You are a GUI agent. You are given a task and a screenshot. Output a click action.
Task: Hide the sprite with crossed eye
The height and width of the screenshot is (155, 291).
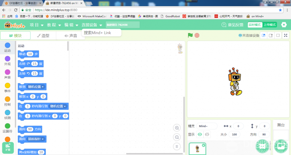[x=207, y=134]
